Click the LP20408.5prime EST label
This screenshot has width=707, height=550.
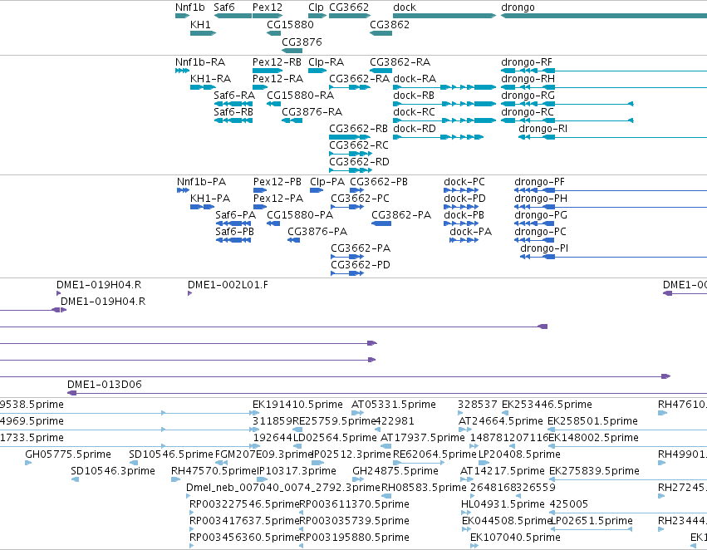[x=519, y=454]
